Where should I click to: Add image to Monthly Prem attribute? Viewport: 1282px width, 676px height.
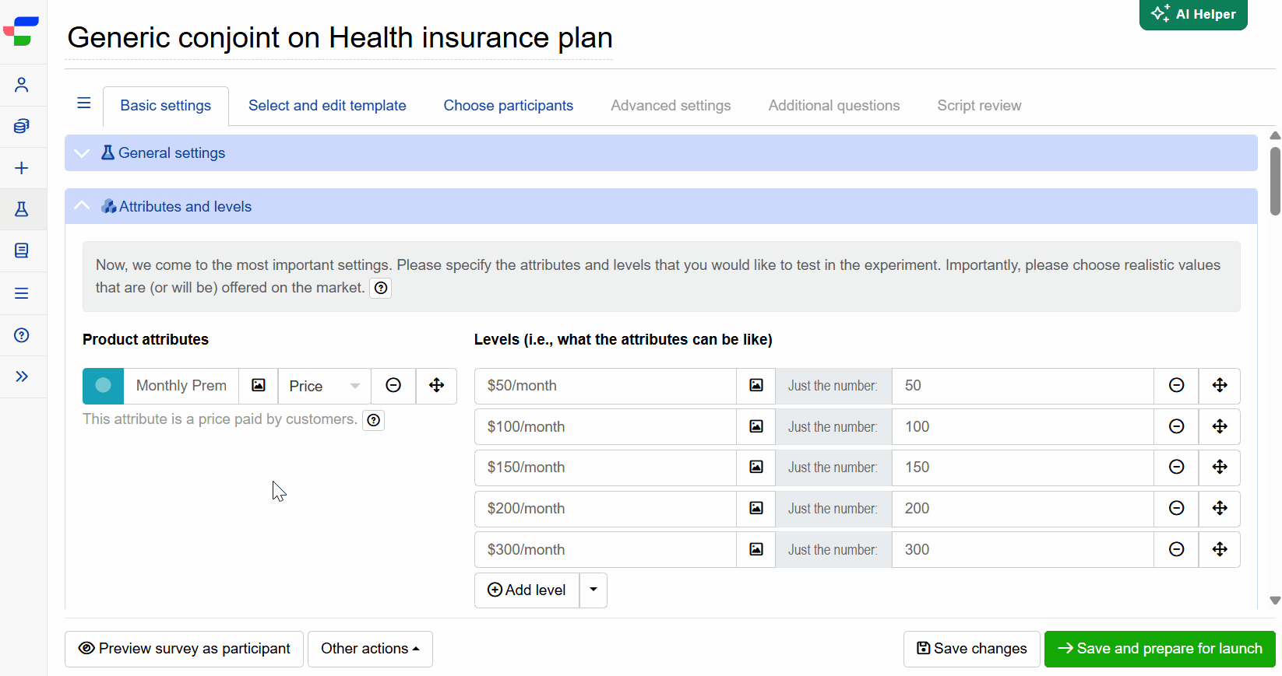tap(259, 386)
